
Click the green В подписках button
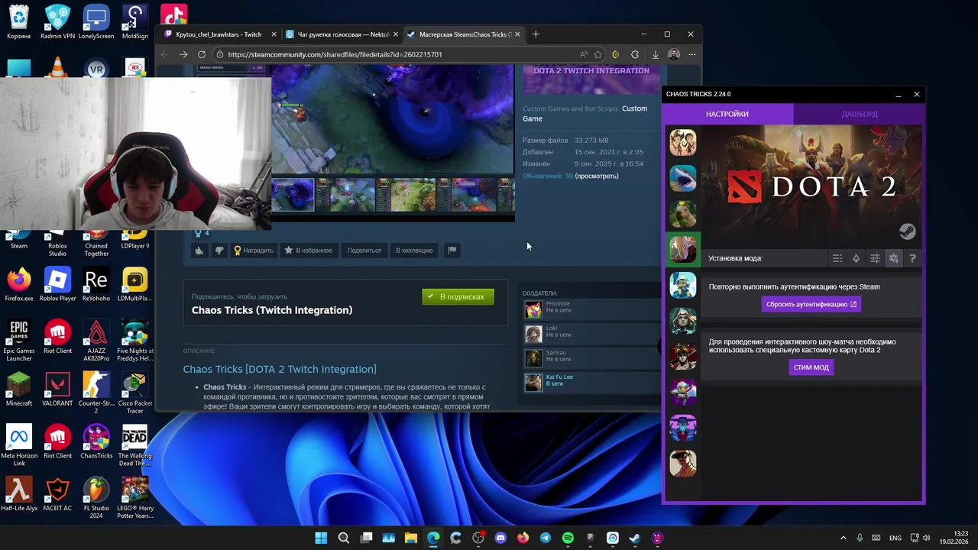[458, 296]
